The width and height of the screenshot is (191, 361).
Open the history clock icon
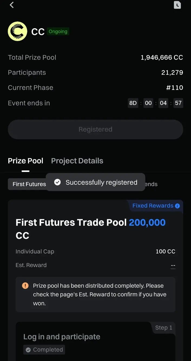177,5
